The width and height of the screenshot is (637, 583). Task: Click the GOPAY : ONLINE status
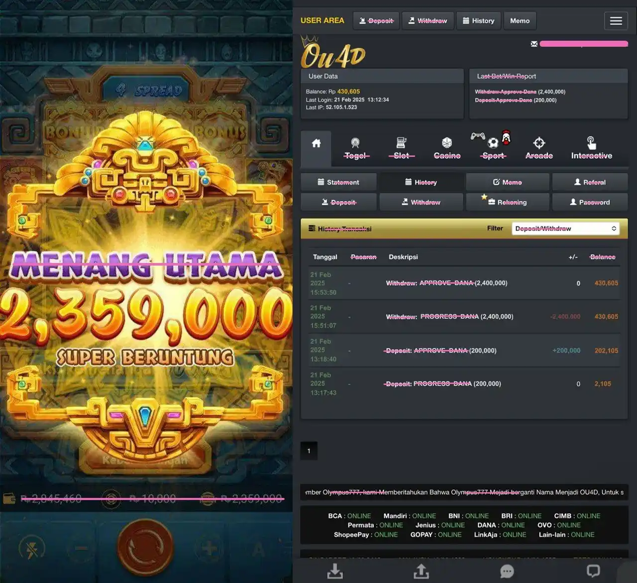[436, 535]
